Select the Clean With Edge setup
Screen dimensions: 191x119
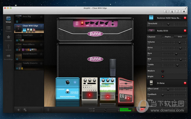tap(29, 28)
